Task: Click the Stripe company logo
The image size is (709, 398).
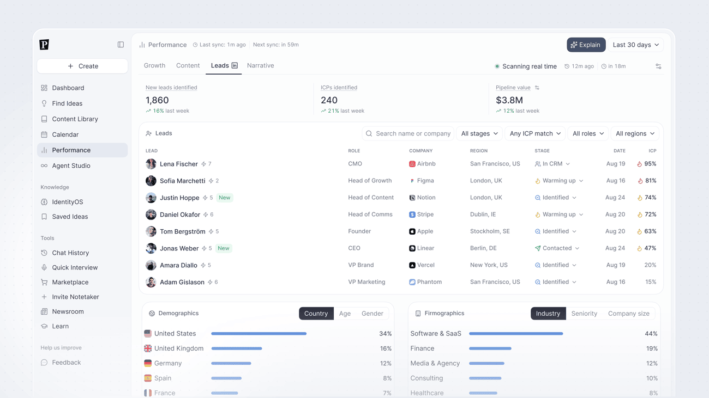Action: click(x=412, y=215)
